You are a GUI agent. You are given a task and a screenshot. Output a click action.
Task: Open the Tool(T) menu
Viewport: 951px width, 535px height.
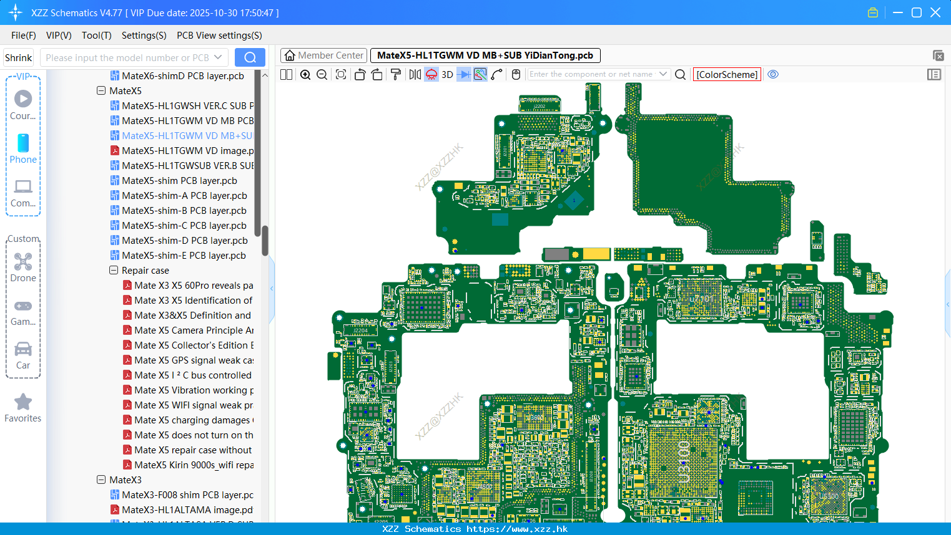(x=97, y=36)
